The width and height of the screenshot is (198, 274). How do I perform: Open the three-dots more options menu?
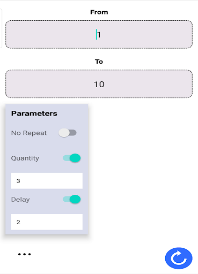point(25,254)
